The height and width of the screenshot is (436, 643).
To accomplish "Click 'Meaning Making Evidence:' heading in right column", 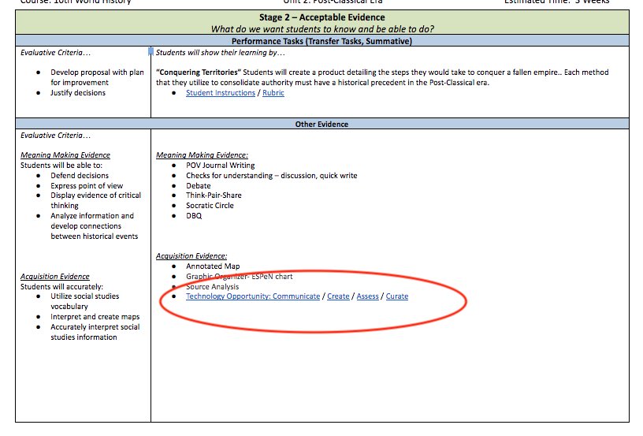I will coord(202,155).
